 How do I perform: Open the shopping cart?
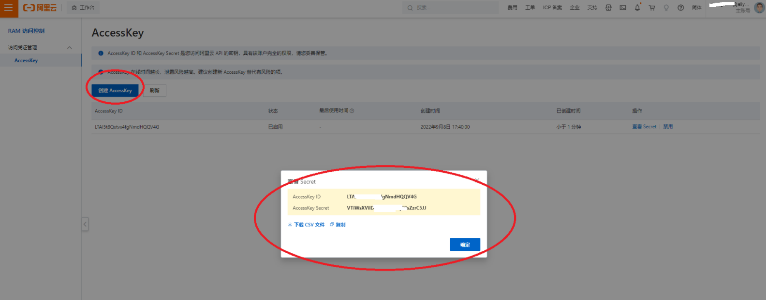point(652,8)
